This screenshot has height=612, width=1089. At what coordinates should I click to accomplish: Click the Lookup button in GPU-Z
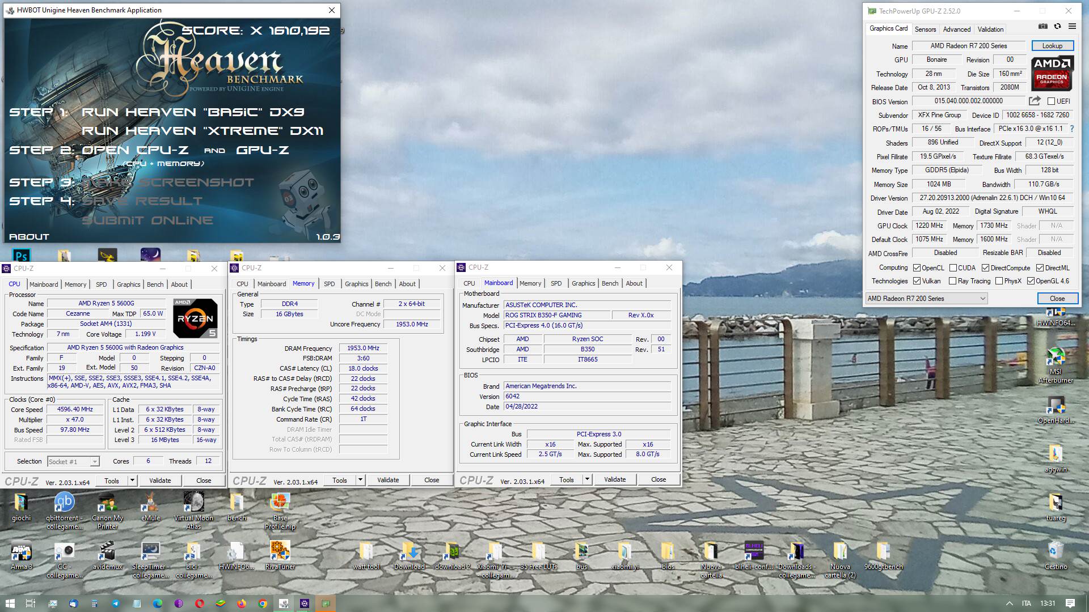(1052, 46)
